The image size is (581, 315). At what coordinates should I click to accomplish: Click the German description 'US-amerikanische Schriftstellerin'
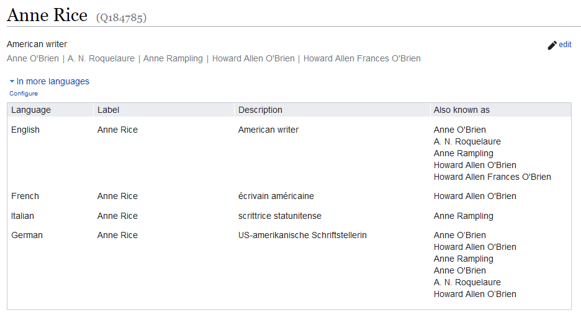click(x=302, y=235)
